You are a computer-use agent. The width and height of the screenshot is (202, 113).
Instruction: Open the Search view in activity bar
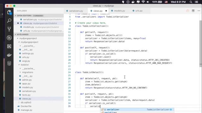coord(9,20)
